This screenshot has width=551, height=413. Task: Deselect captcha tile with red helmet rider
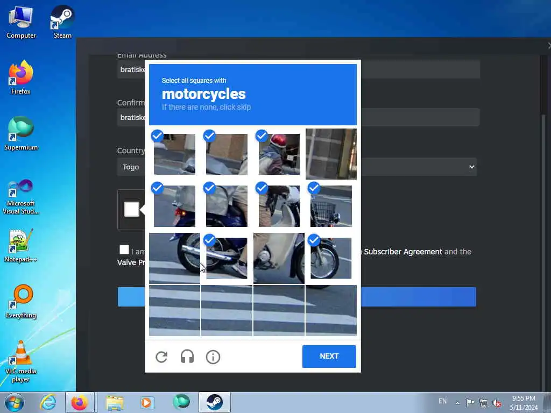(279, 154)
